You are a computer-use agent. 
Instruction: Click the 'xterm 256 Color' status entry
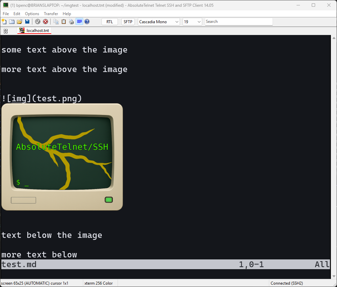98,283
